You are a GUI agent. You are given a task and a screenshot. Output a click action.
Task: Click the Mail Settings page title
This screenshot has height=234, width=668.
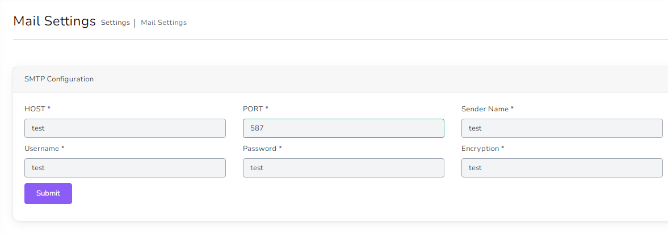pyautogui.click(x=54, y=21)
